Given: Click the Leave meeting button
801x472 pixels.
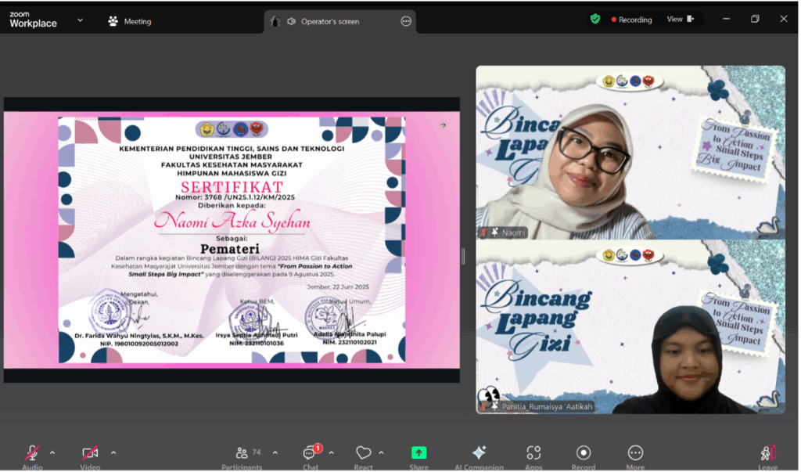Looking at the screenshot, I should (767, 453).
